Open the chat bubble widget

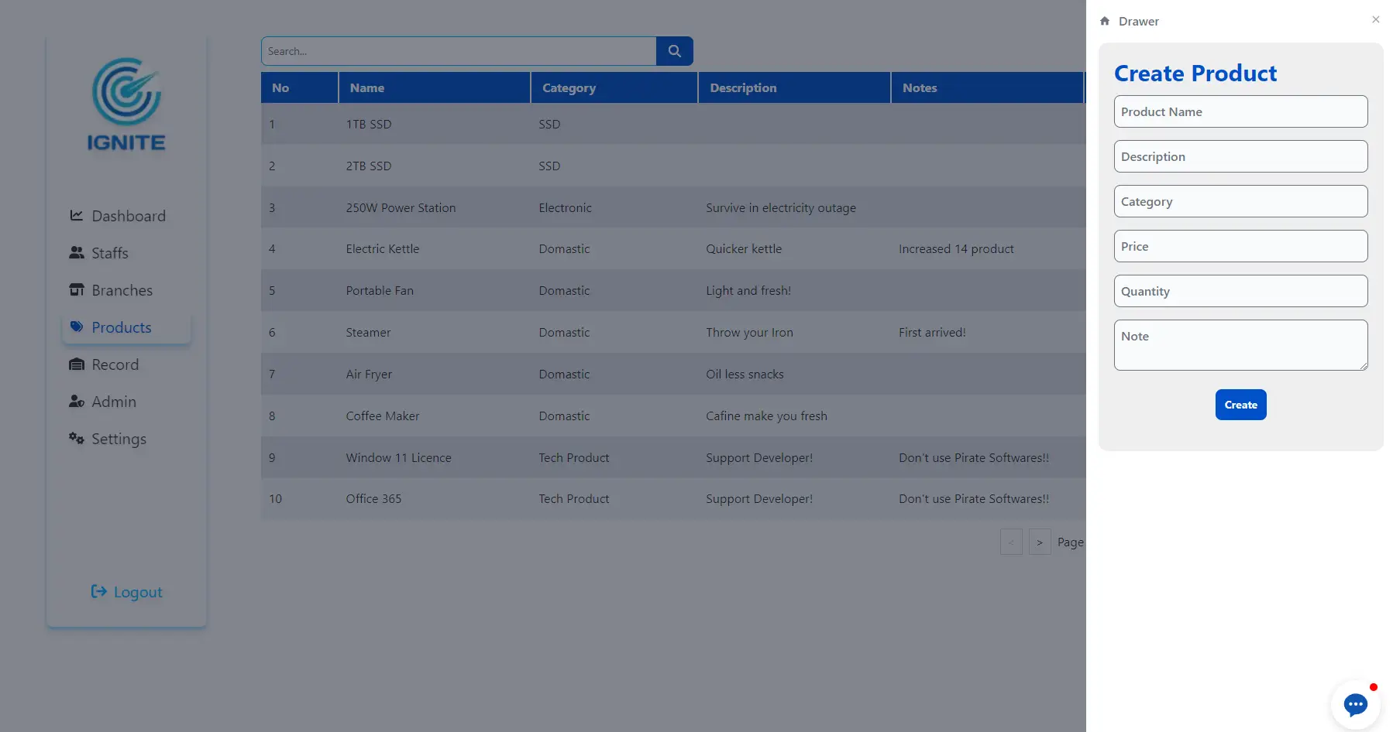click(x=1355, y=704)
